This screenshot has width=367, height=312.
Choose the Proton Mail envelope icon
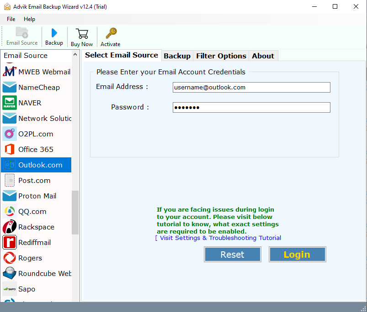(x=9, y=196)
